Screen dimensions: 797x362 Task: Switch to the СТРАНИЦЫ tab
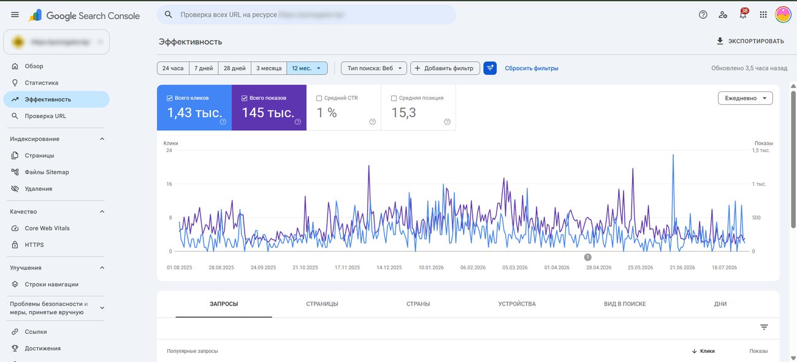pos(322,304)
